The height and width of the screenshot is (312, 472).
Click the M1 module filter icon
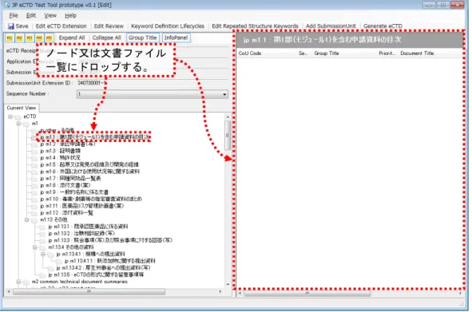coord(10,38)
